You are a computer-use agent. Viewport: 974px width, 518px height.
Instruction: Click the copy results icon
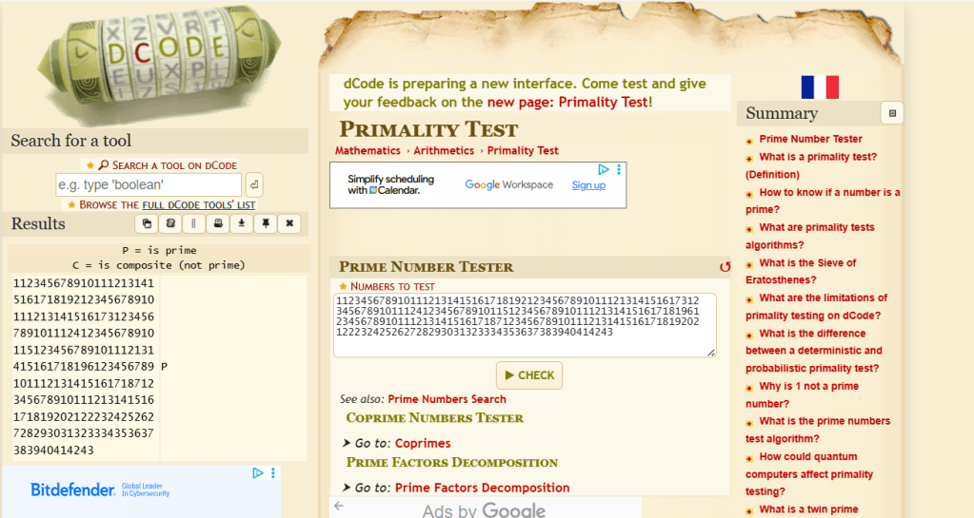[x=147, y=223]
